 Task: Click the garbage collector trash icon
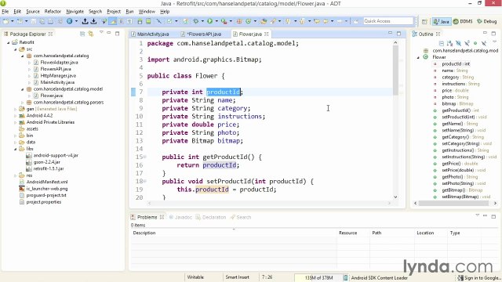(345, 278)
